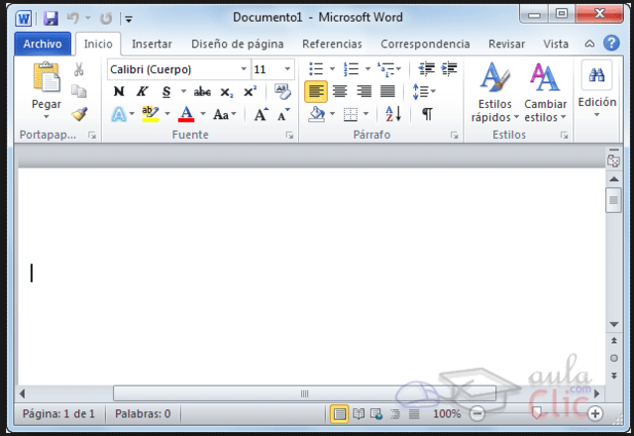Click the Undo arrow icon
This screenshot has height=436, width=634.
pos(72,18)
